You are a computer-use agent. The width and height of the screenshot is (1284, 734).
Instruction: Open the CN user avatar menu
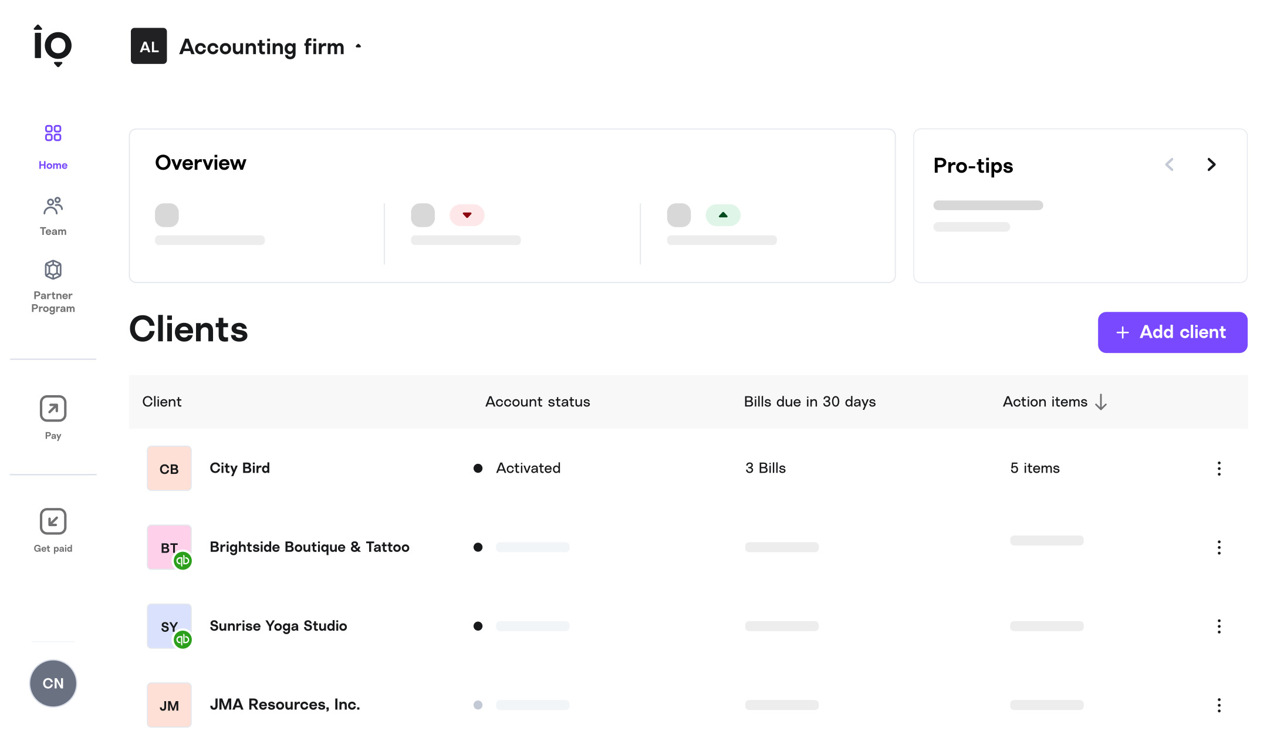click(53, 684)
